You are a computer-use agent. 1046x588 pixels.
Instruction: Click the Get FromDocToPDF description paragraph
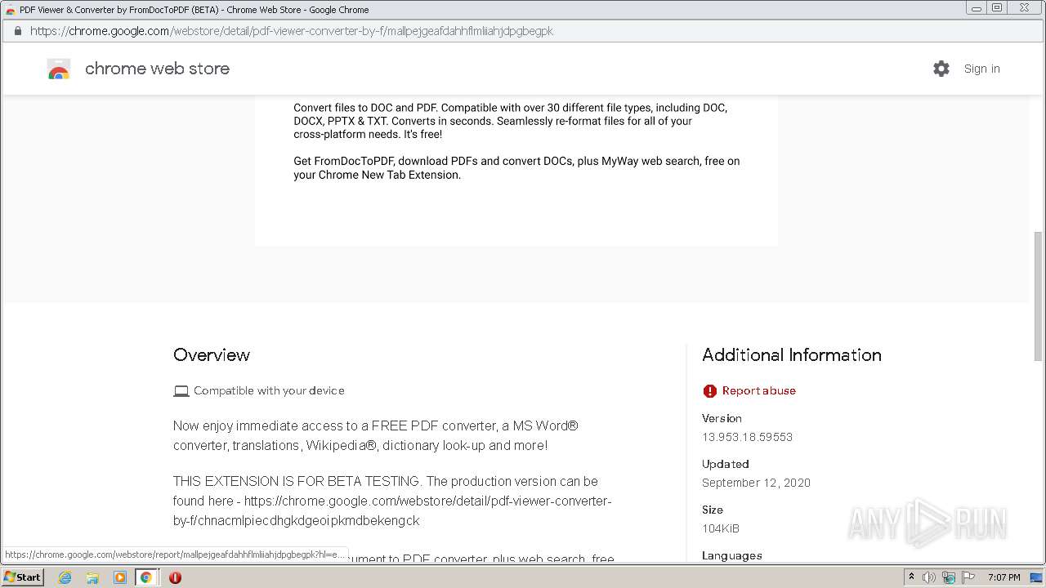(x=516, y=167)
